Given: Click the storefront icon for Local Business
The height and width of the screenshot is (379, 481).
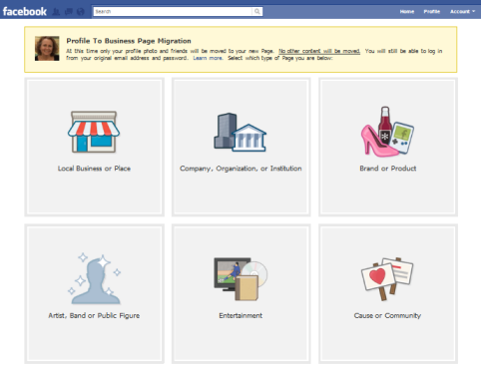Looking at the screenshot, I should [94, 132].
